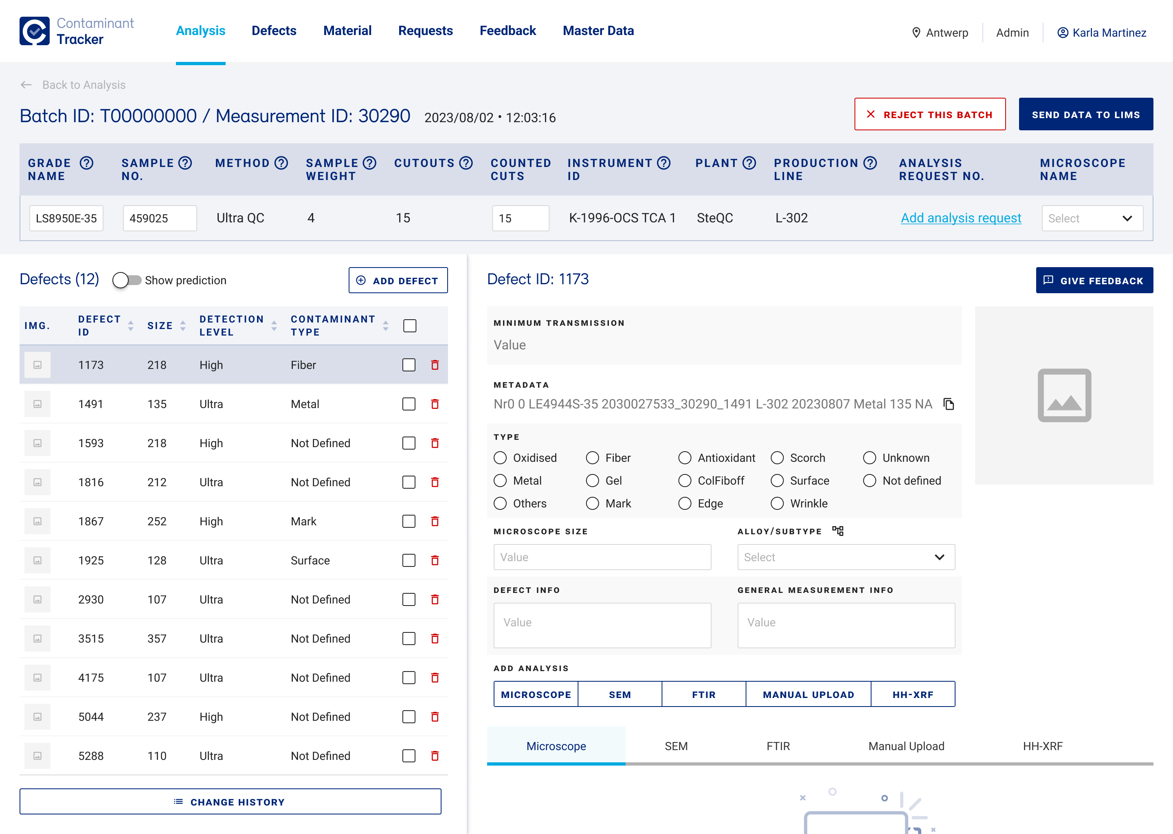Viewport: 1173px width, 834px height.
Task: Delete defect 5288 with trash icon
Action: pos(435,755)
